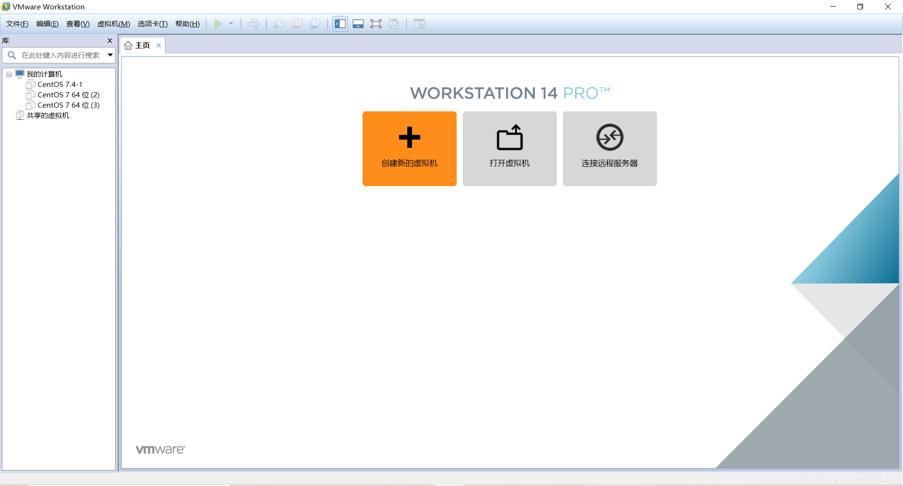Click the CentOS 7 64 位 (3) VM icon
903x486 pixels.
[31, 105]
